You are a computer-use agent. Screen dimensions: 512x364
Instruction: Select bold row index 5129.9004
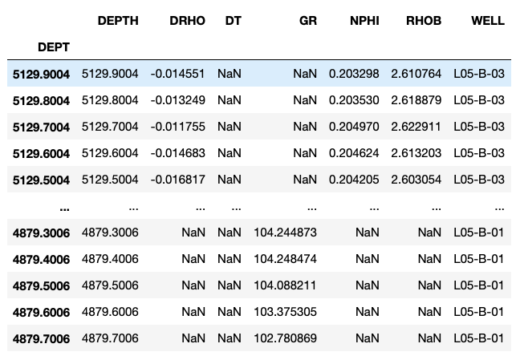[x=42, y=74]
